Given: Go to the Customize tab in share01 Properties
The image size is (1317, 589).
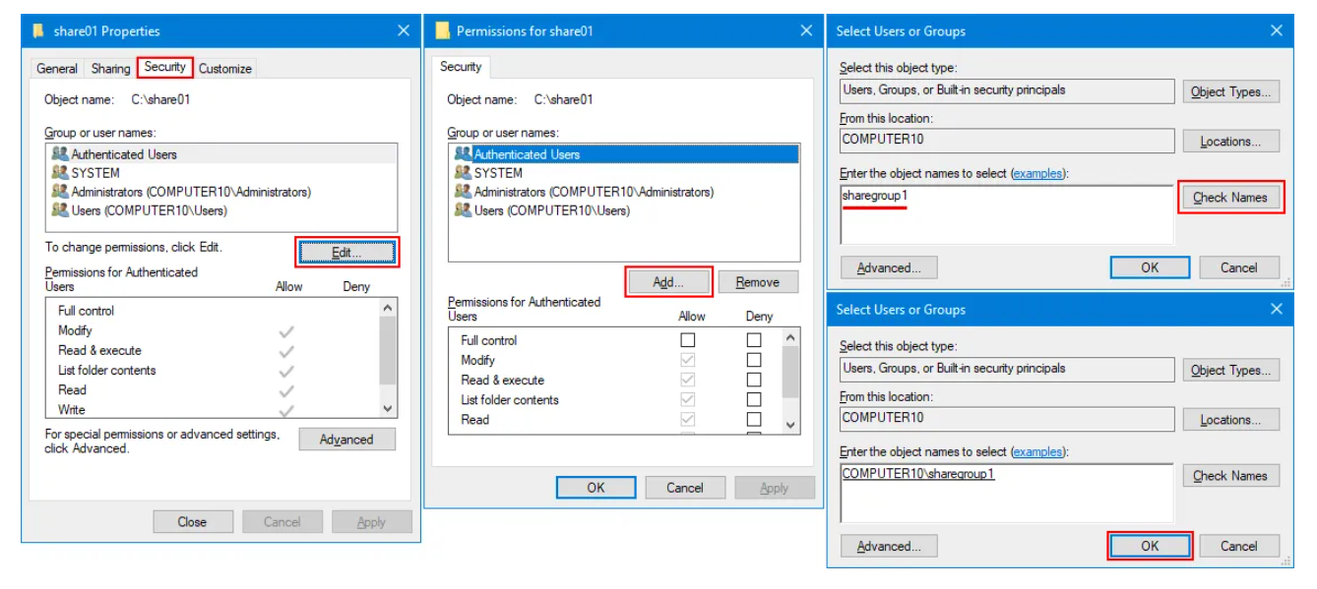Looking at the screenshot, I should (x=225, y=69).
